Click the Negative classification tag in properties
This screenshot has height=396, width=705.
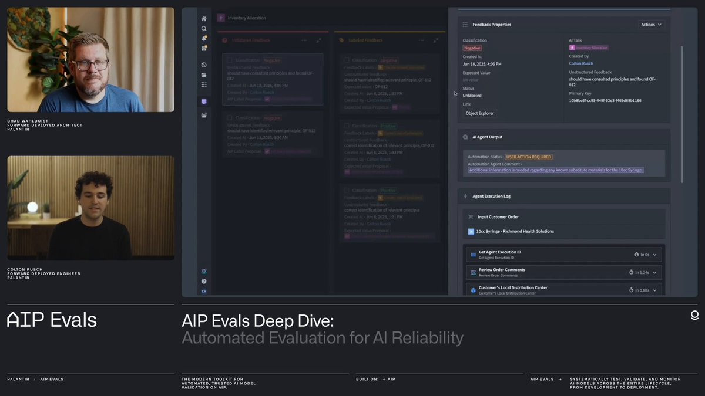coord(472,48)
